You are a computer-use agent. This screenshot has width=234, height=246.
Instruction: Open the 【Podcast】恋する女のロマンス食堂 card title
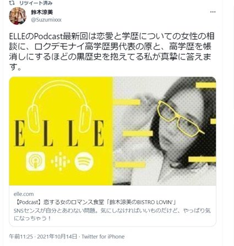(95, 202)
